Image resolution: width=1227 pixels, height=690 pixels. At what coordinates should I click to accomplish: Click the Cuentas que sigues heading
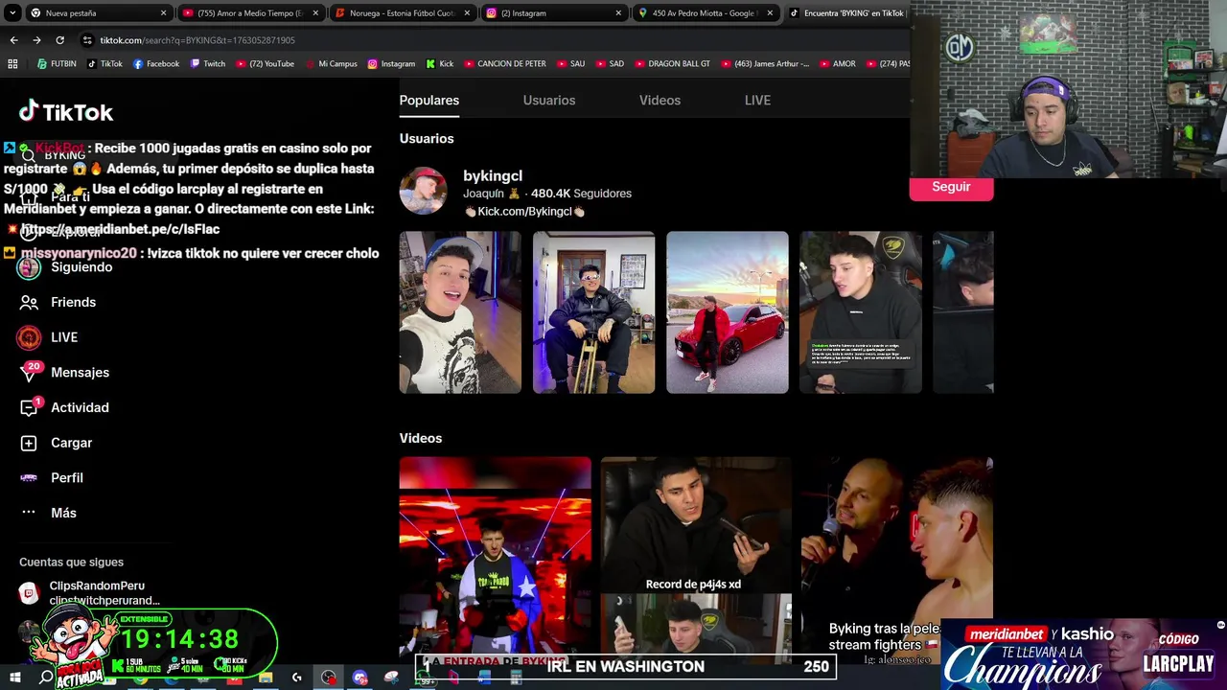pos(72,563)
